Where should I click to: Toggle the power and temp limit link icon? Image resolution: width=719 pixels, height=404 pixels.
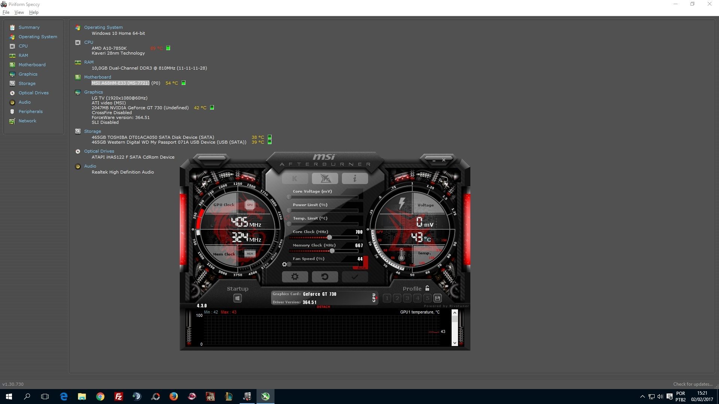click(286, 217)
